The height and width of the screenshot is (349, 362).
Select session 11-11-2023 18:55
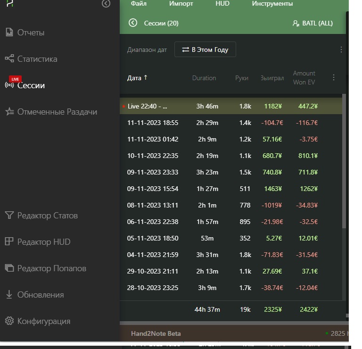coord(231,123)
